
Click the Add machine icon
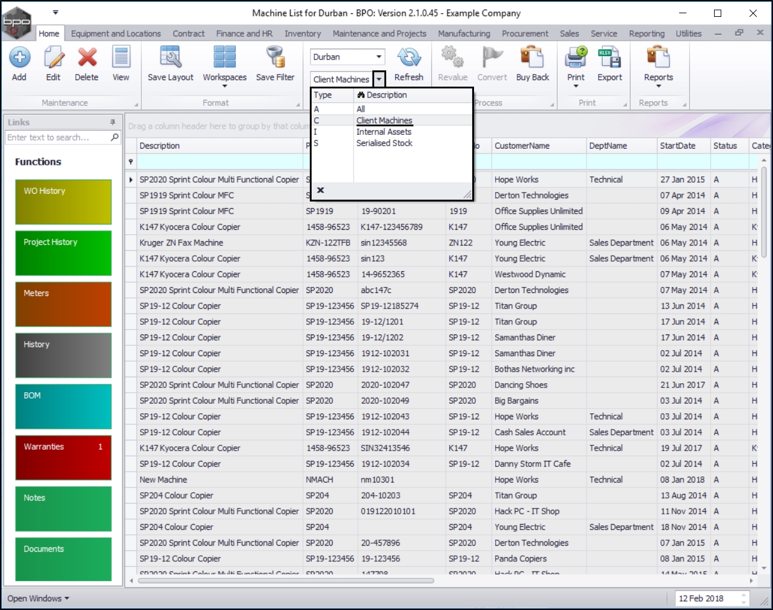pos(19,58)
